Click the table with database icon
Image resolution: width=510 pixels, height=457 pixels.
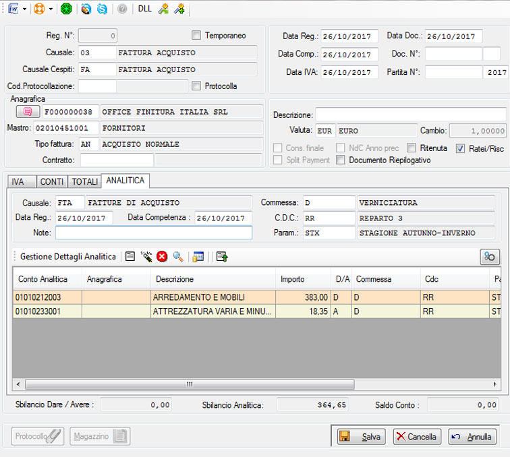[x=198, y=256]
